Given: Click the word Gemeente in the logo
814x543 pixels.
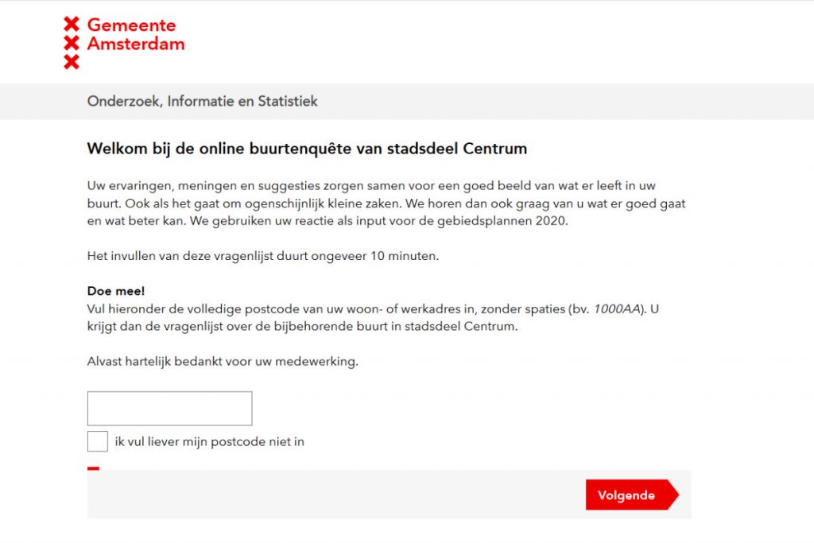Looking at the screenshot, I should tap(131, 25).
